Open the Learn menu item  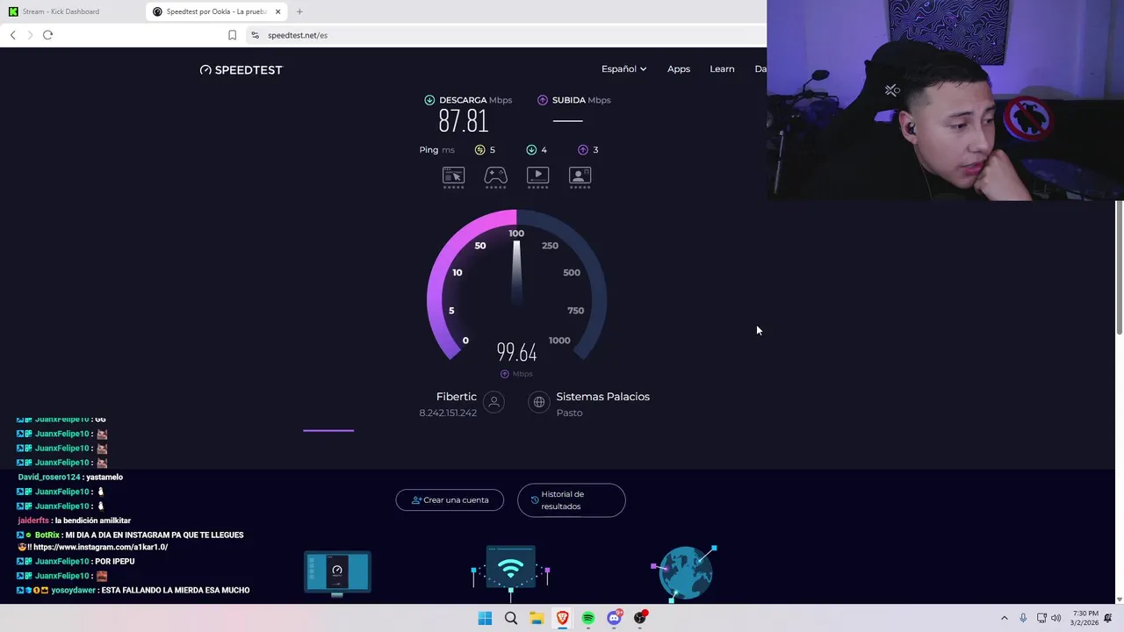722,68
